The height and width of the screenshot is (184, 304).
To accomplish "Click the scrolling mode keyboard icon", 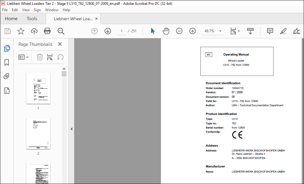I will click(250, 31).
